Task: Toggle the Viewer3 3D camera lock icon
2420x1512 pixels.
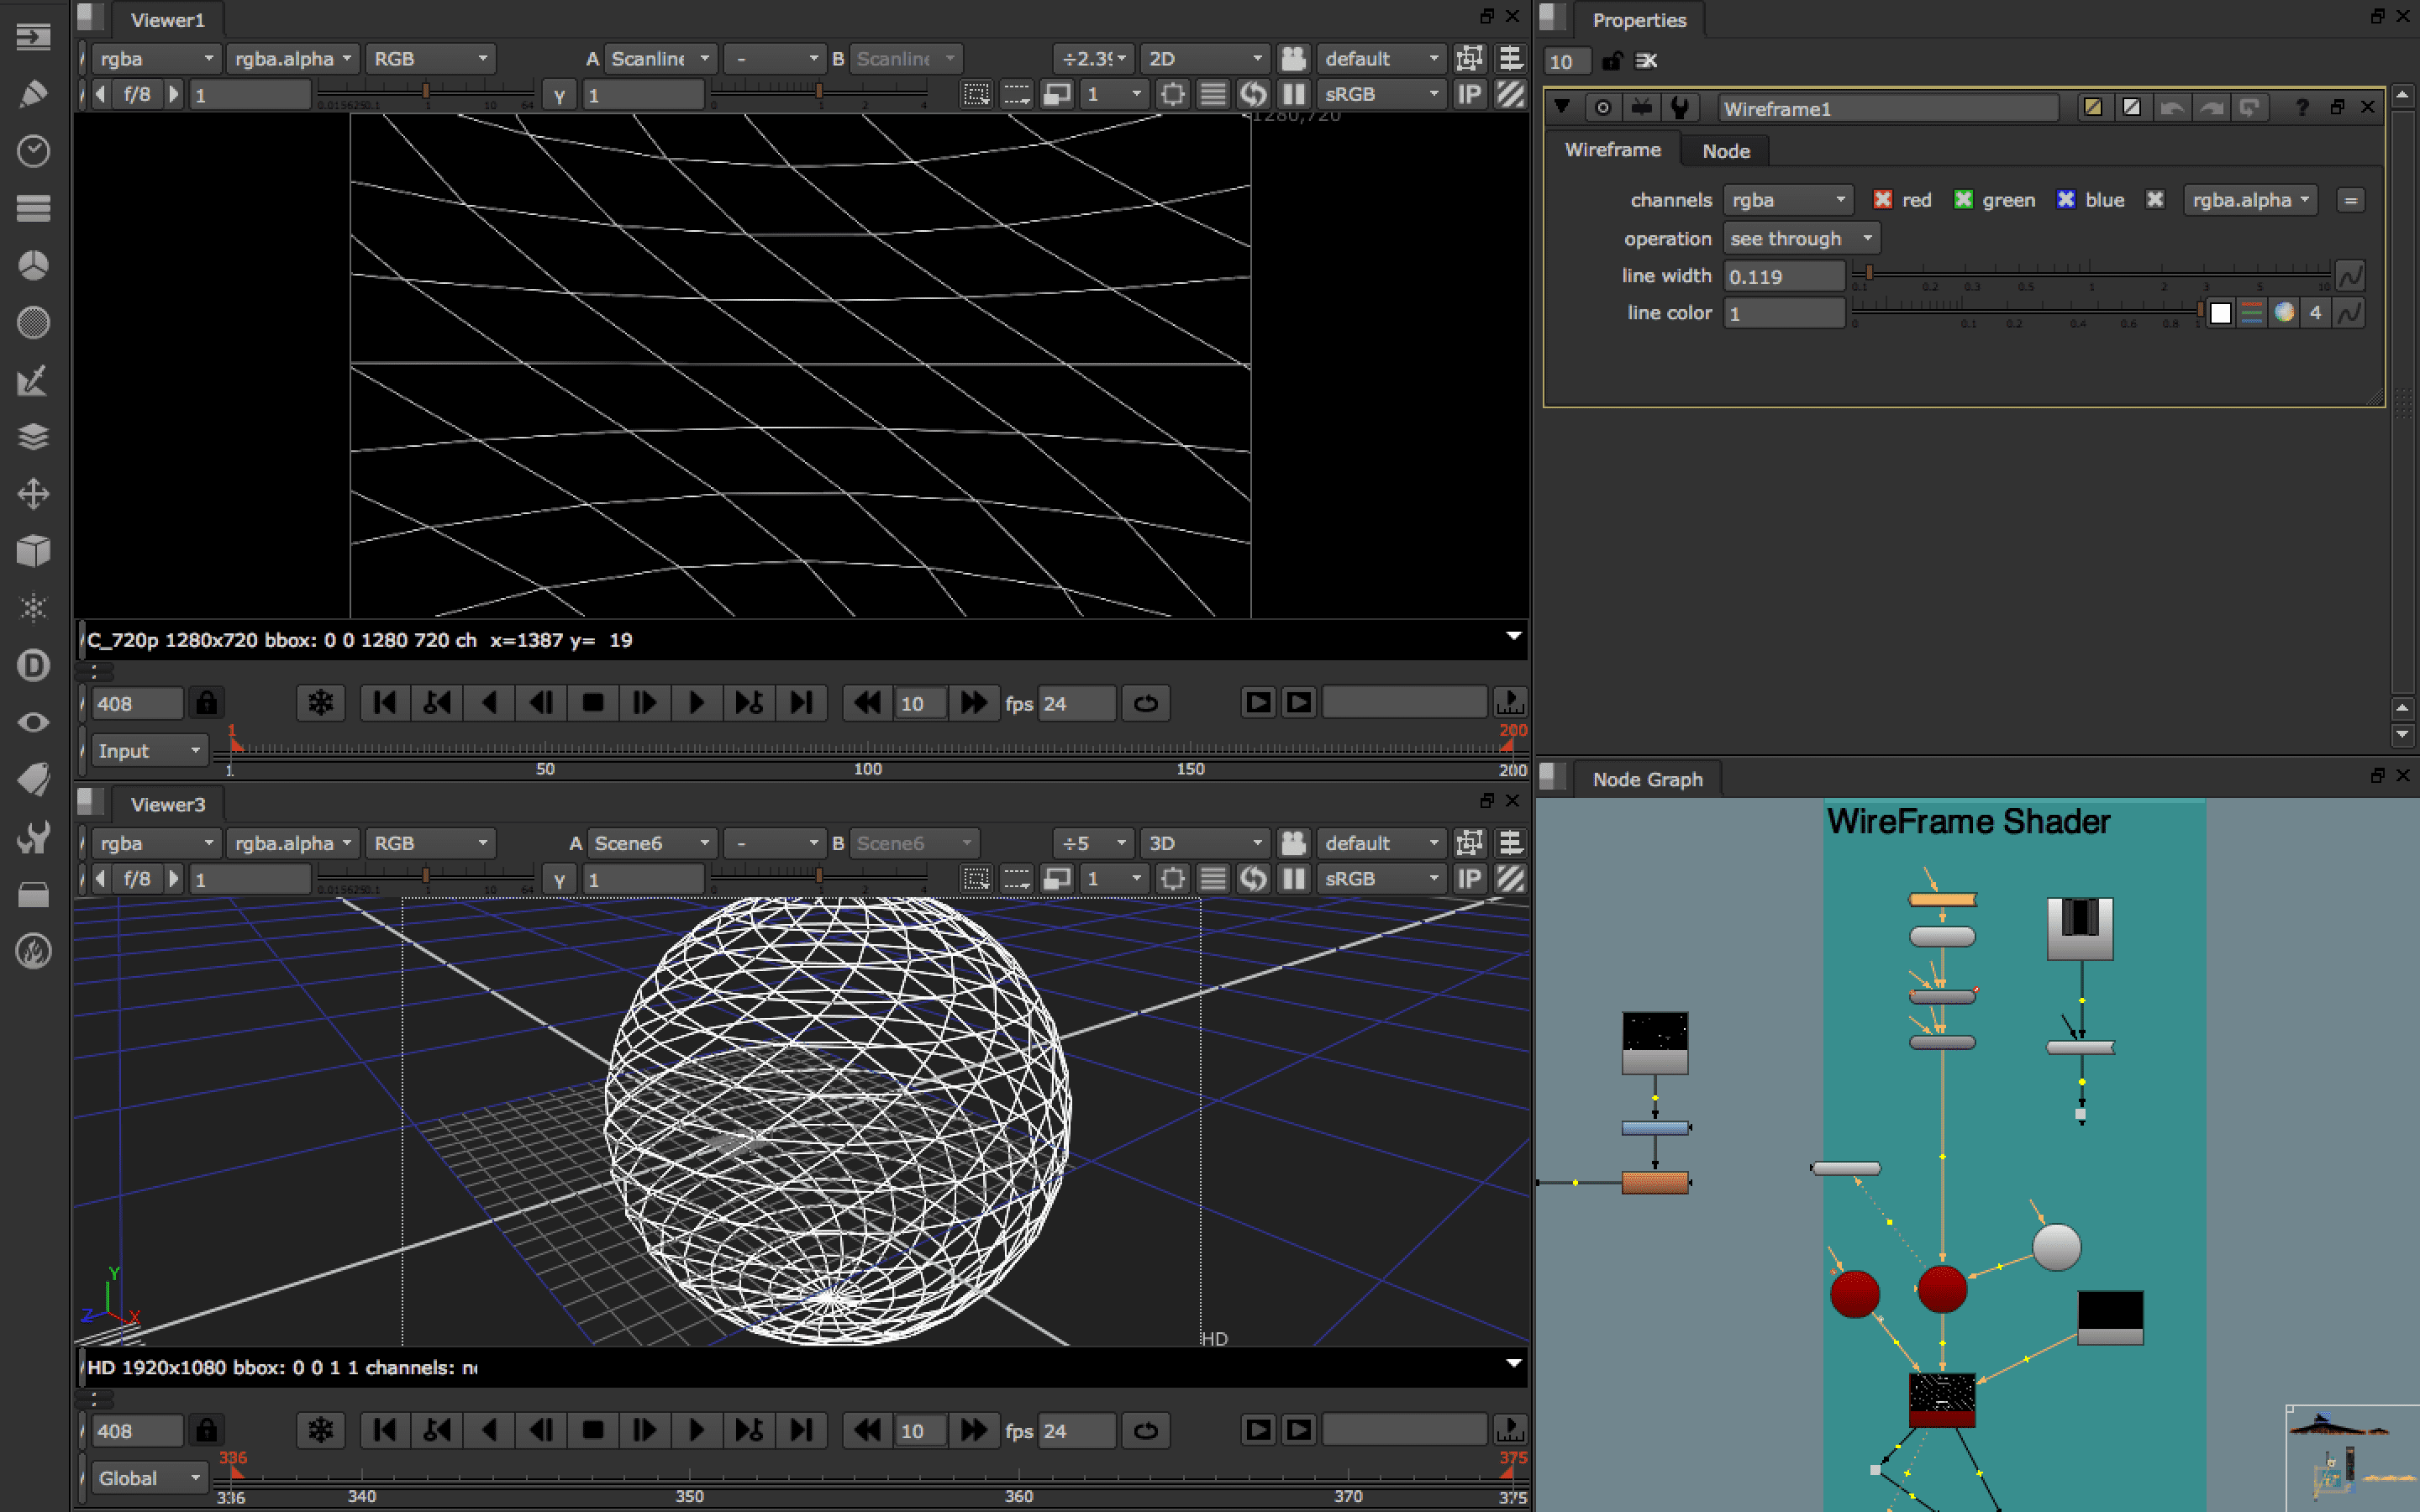Action: tap(1293, 843)
